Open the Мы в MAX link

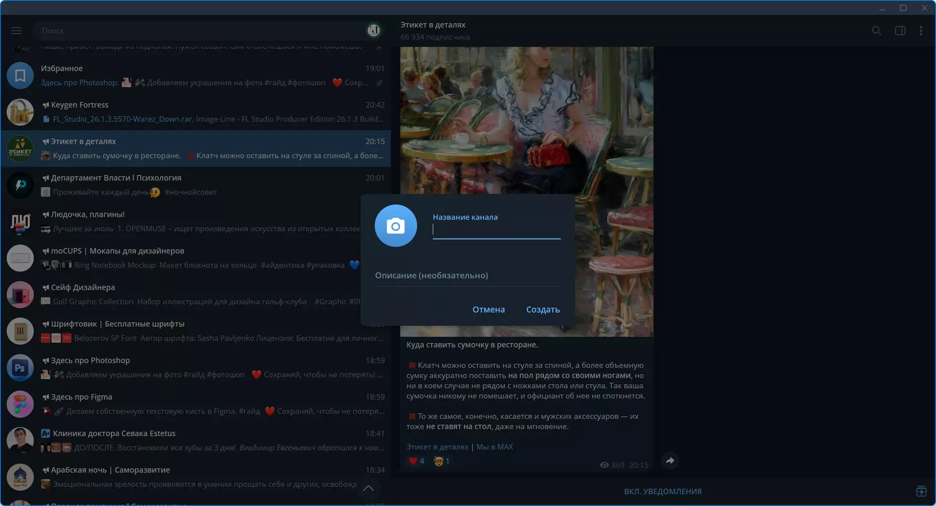494,447
